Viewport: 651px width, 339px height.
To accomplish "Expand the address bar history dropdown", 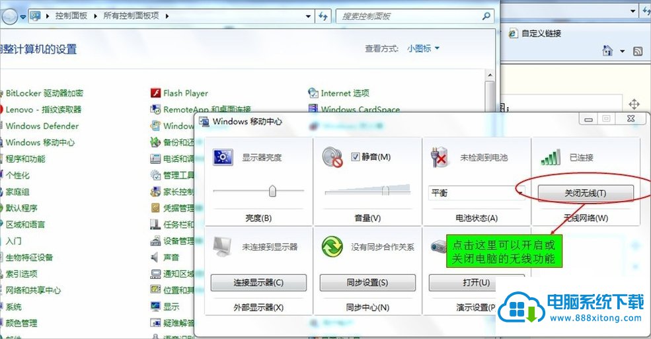I will (308, 16).
